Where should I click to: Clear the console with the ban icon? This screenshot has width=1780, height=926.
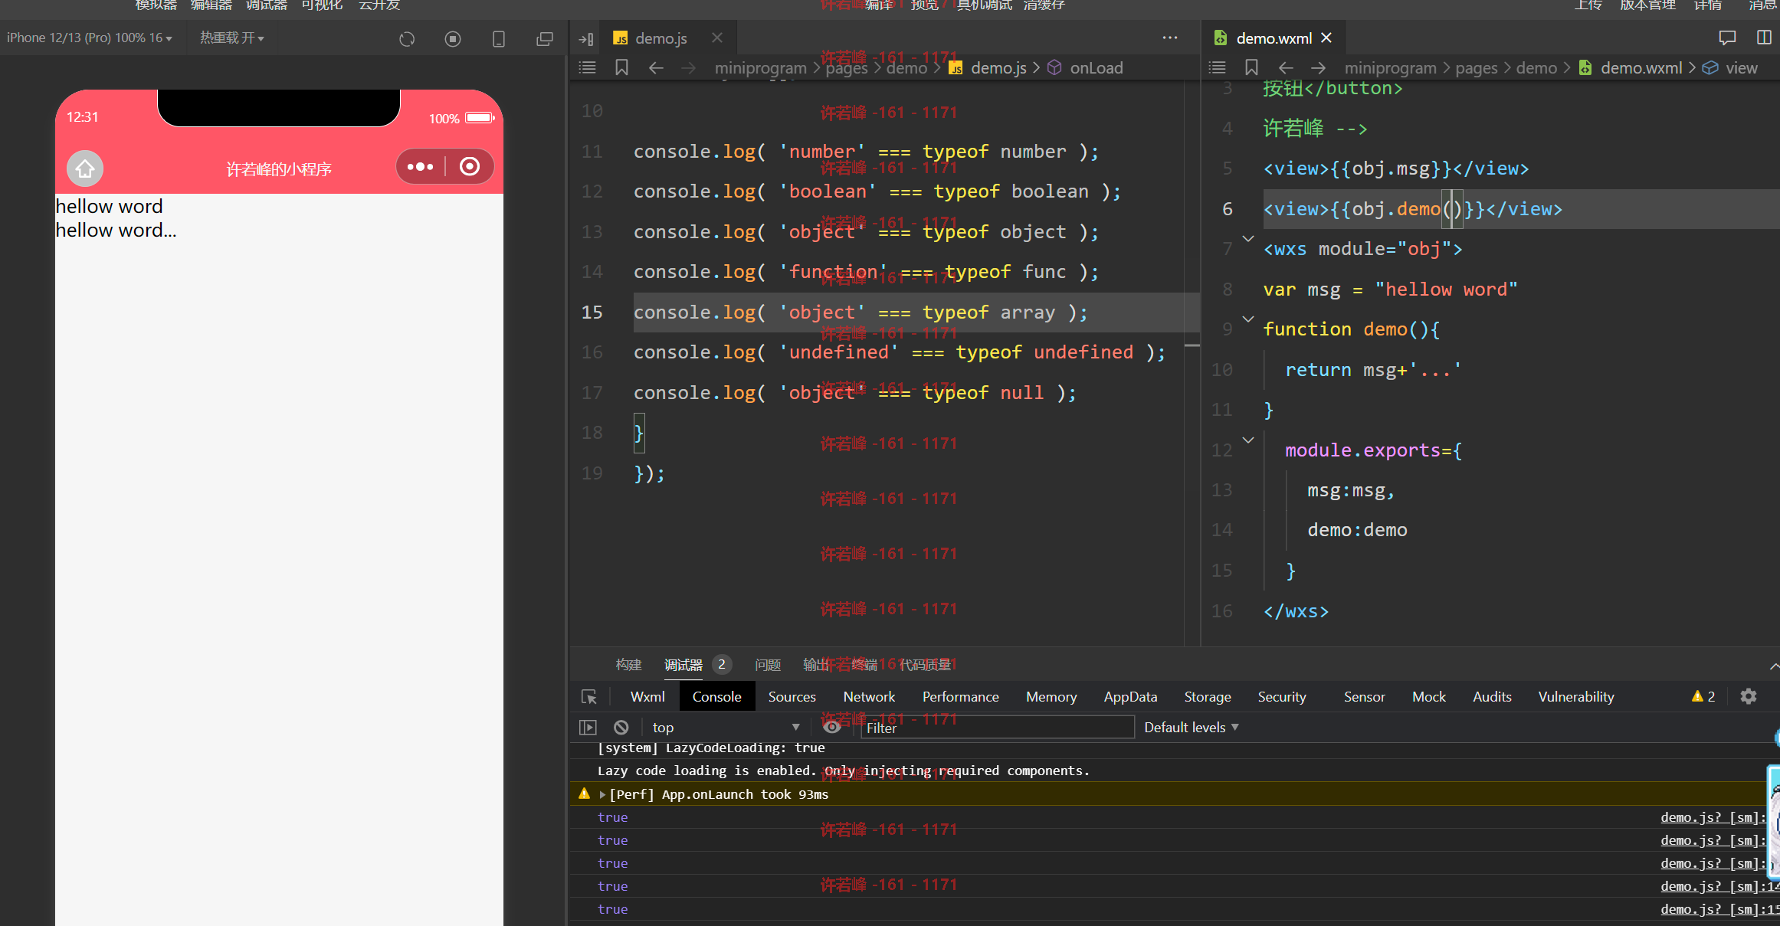pyautogui.click(x=621, y=728)
